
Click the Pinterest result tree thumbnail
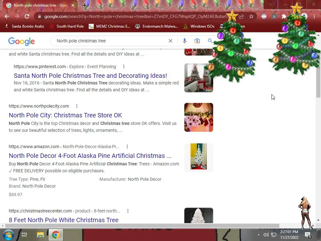coord(198,78)
